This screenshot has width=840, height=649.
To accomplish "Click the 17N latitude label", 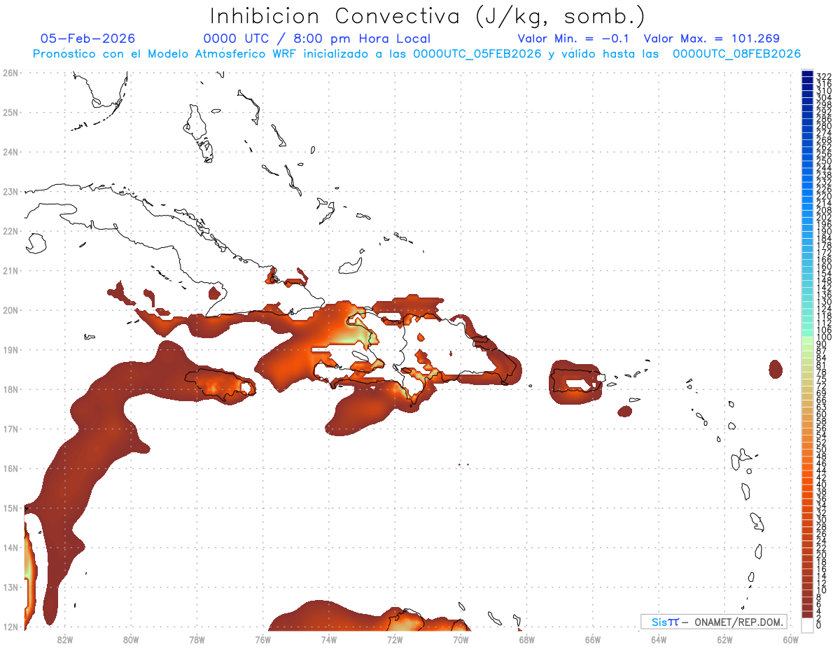I will 10,428.
